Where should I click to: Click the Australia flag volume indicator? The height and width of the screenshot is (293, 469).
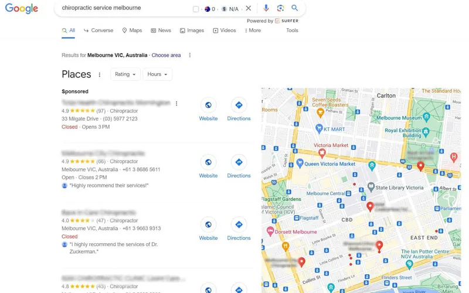click(x=210, y=9)
